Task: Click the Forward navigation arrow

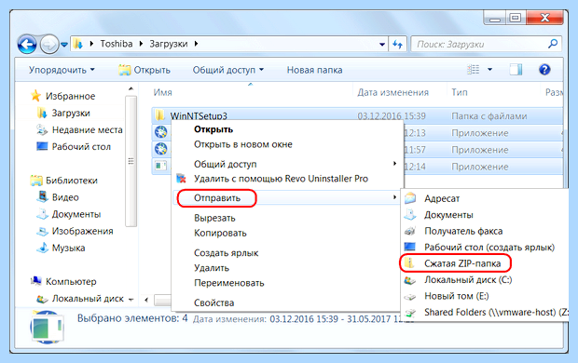Action: tap(49, 45)
